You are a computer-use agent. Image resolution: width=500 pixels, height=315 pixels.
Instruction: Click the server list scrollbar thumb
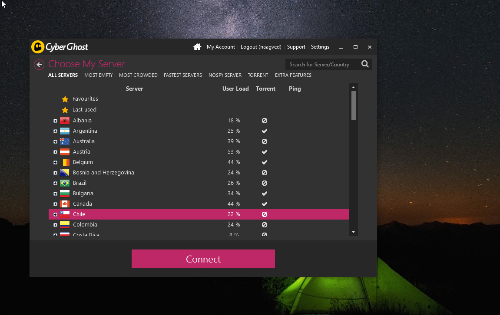(353, 106)
